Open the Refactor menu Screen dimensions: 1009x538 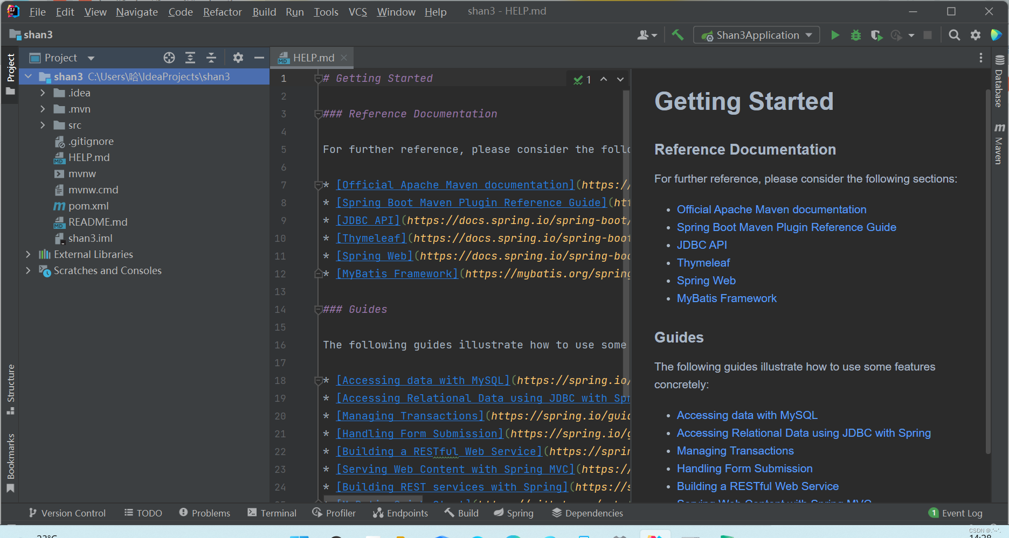223,12
